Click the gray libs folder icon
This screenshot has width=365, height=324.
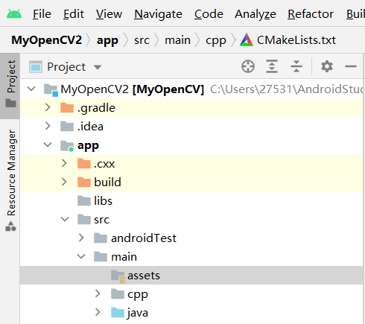click(84, 200)
